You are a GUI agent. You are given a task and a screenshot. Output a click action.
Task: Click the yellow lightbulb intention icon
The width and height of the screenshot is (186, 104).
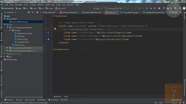click(55, 29)
